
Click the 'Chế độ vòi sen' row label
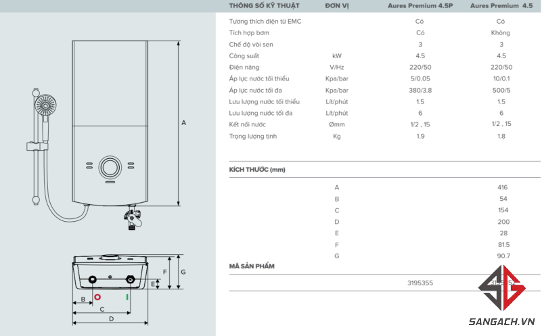[x=251, y=45]
